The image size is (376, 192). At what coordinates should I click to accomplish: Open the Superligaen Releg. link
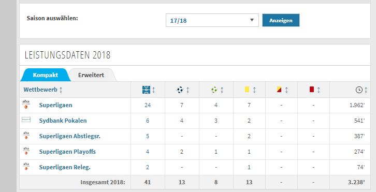(65, 167)
